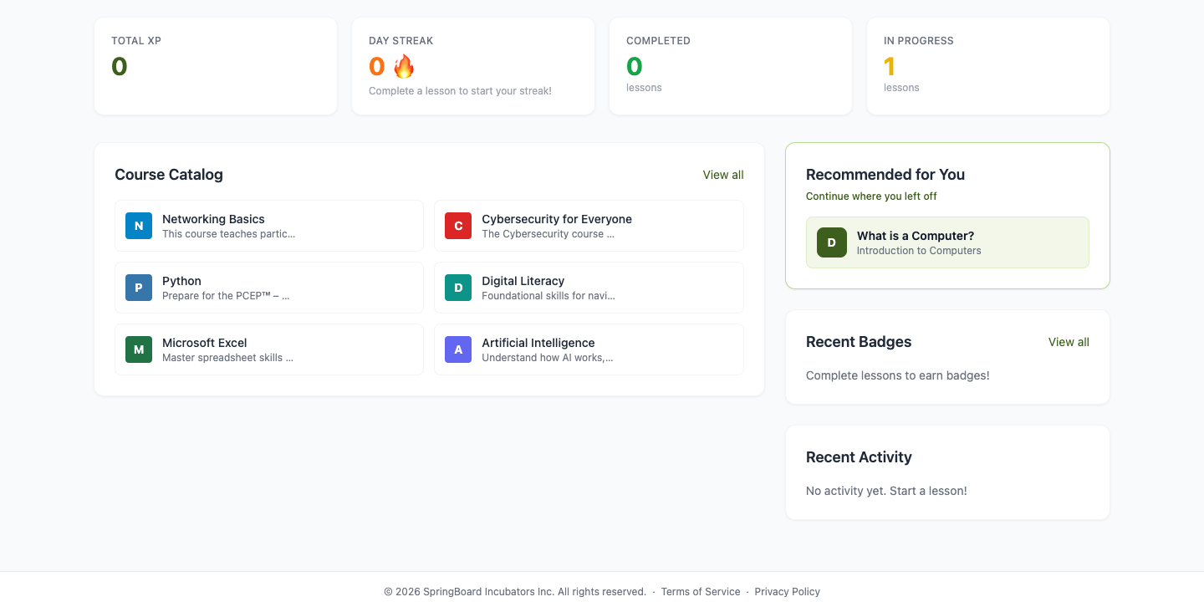Click the blue N icon for Networking Basics
Image resolution: width=1204 pixels, height=612 pixels.
pos(139,226)
